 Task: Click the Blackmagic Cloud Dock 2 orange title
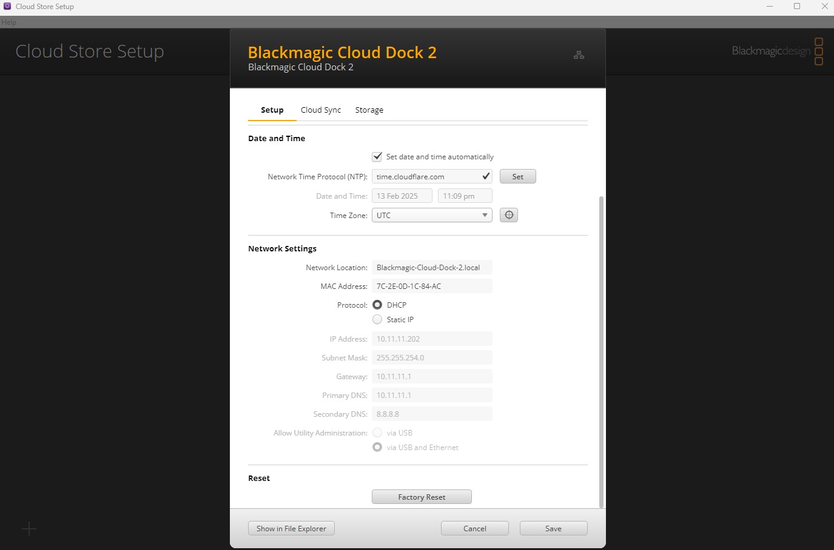(342, 52)
